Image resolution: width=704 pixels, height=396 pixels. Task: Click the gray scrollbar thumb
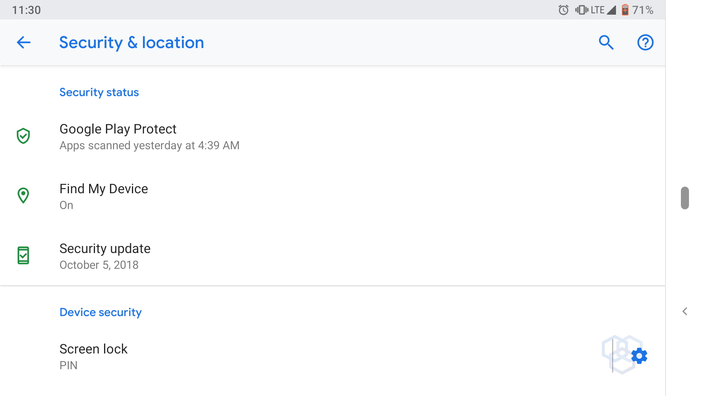pos(685,198)
